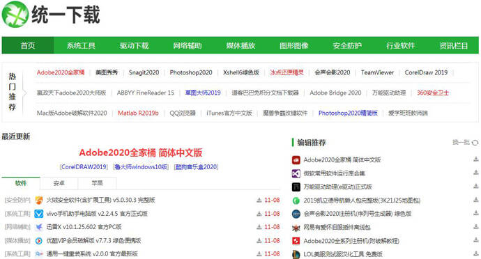Click 万能驱动助理(e驱动) icon in 编辑推荐

coord(296,187)
